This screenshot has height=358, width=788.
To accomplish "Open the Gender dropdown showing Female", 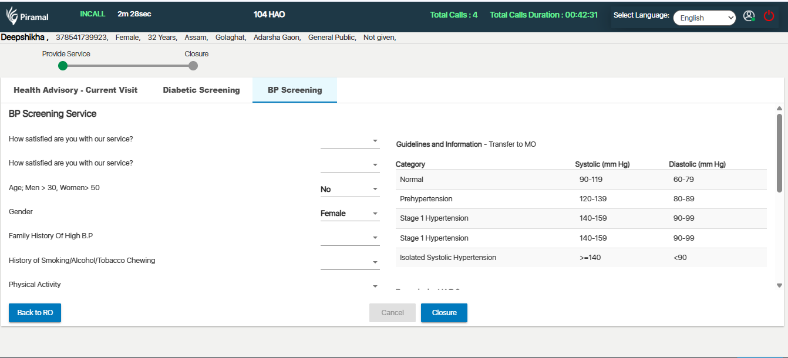I will tap(350, 214).
